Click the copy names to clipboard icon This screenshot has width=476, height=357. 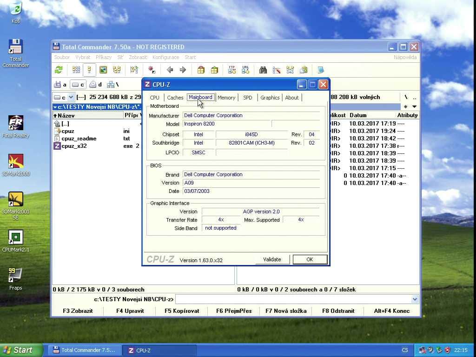pyautogui.click(x=304, y=70)
